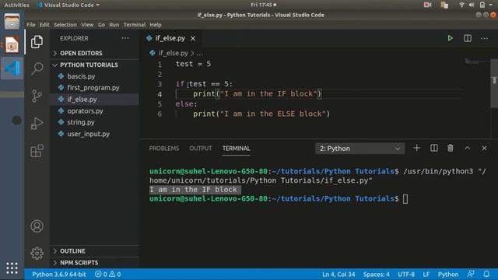Open oprators.py in the explorer
This screenshot has width=498, height=280.
pos(94,110)
